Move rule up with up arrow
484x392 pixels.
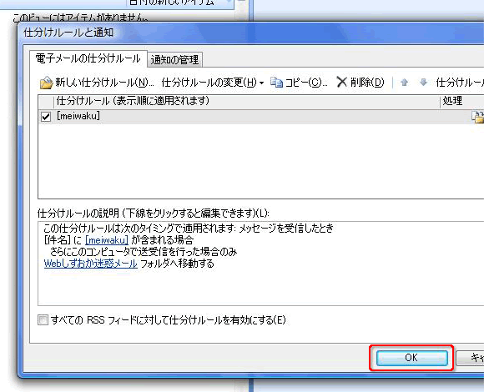point(404,83)
